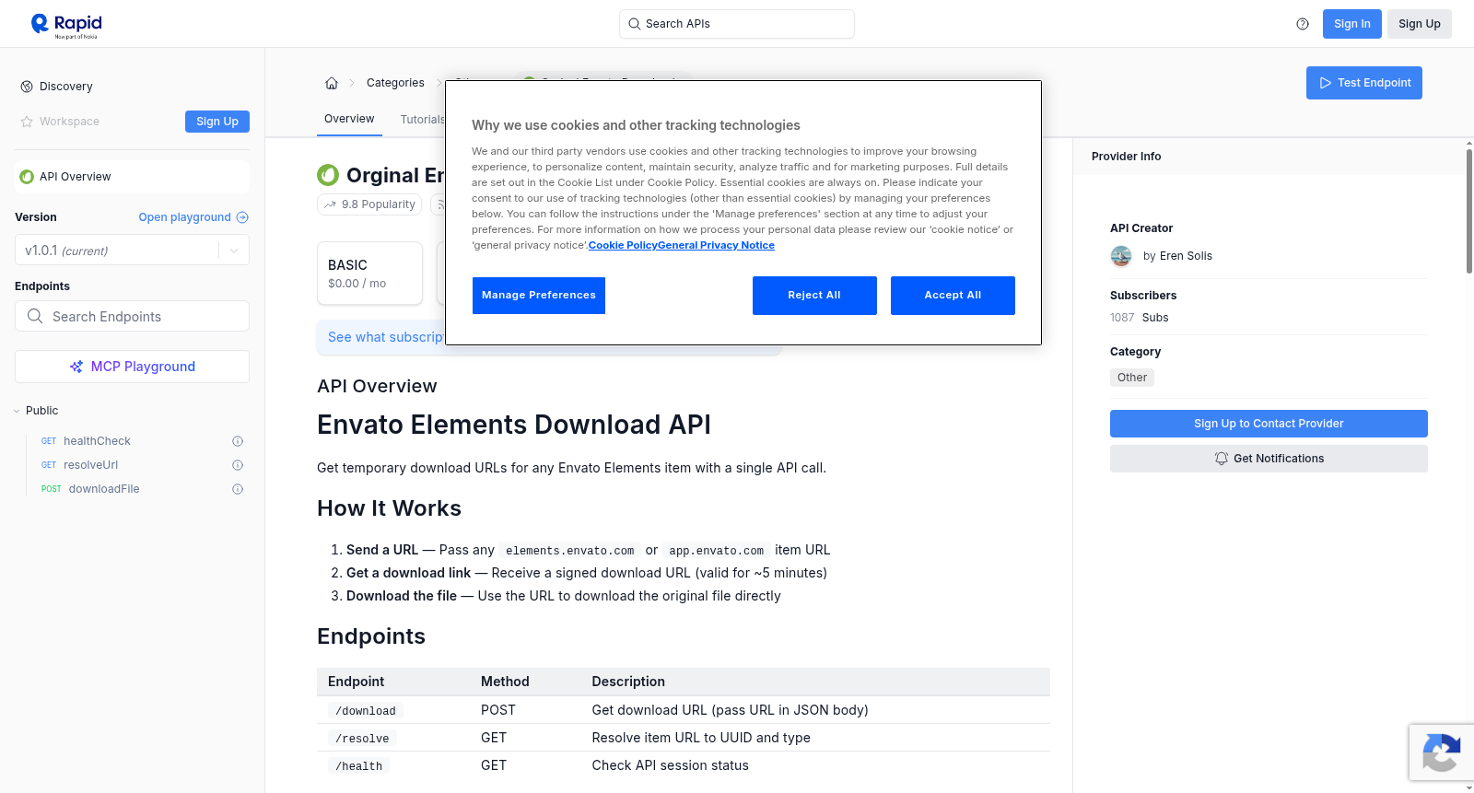Click the /resolve endpoint cell

click(x=362, y=739)
